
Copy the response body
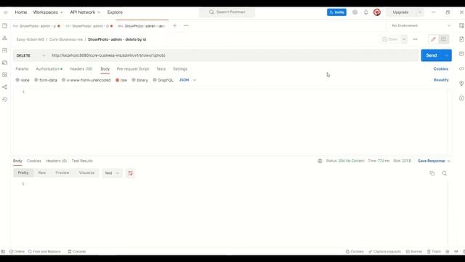point(432,173)
